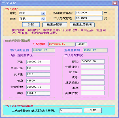Viewport: 119px width, 118px height.
Task: Select the 发卡量 field showing 1515
Action: (x=38, y=74)
